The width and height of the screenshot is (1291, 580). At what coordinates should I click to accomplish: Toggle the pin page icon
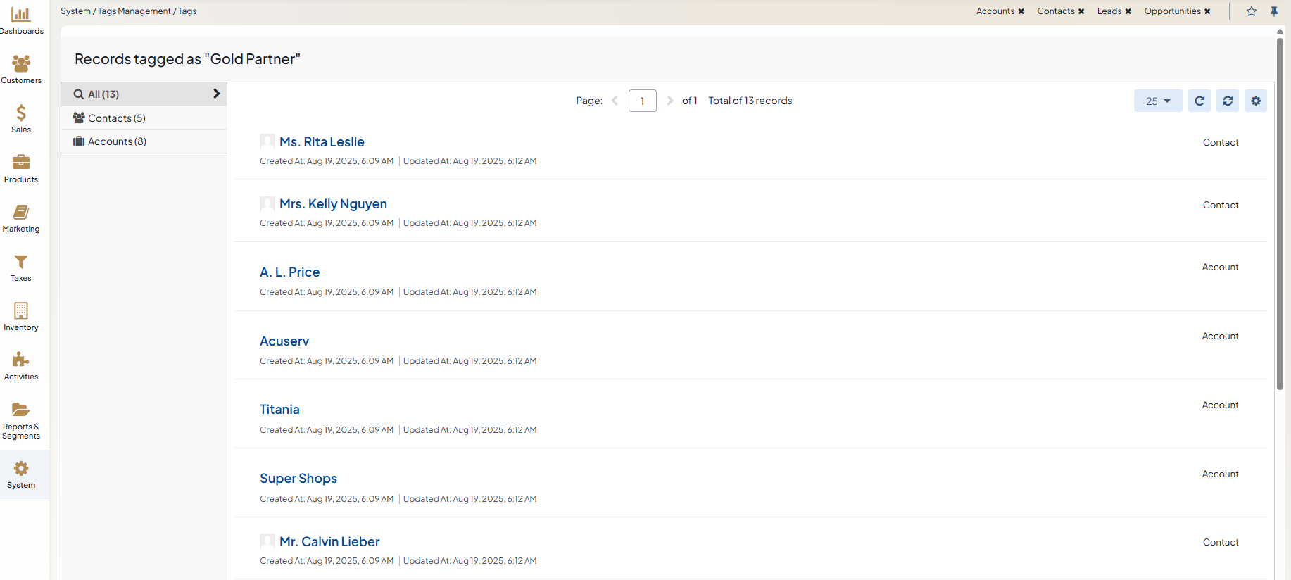[x=1273, y=11]
